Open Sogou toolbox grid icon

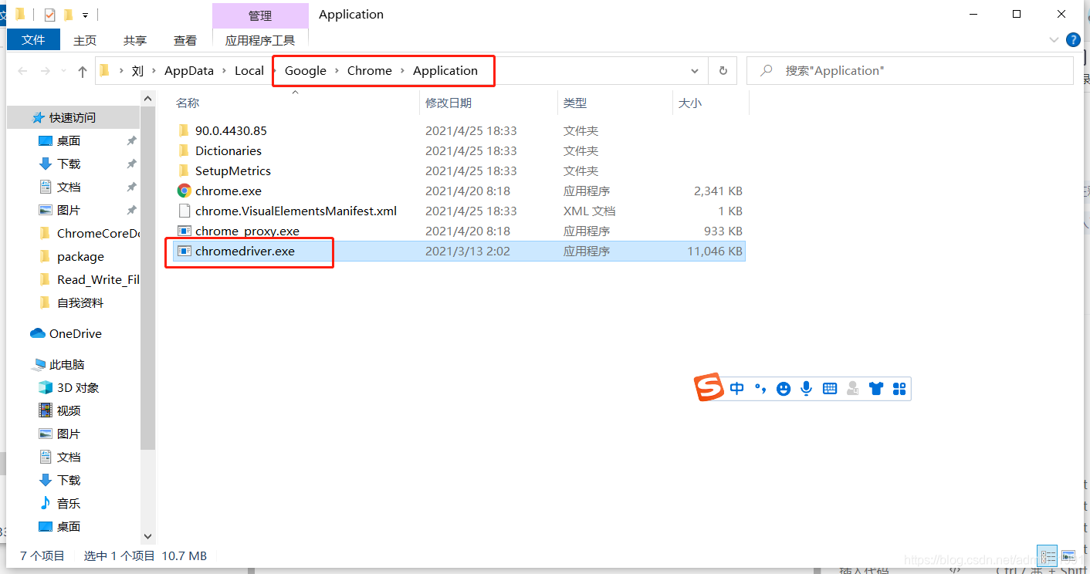[899, 389]
